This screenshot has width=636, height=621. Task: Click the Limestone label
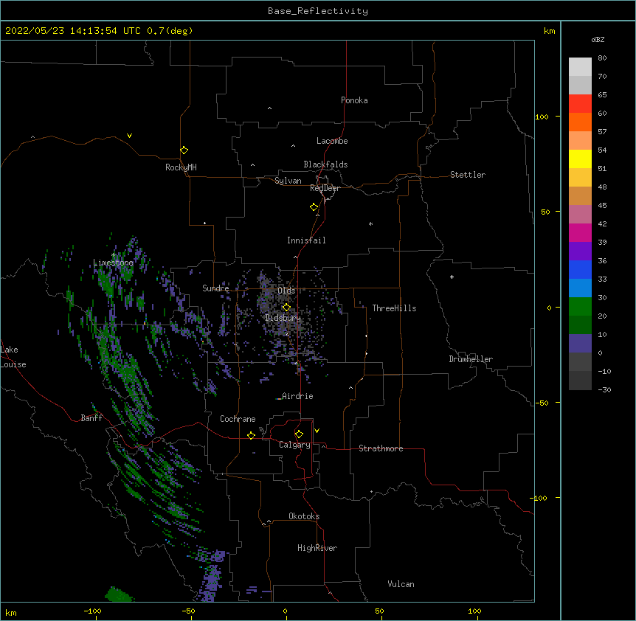[x=113, y=263]
